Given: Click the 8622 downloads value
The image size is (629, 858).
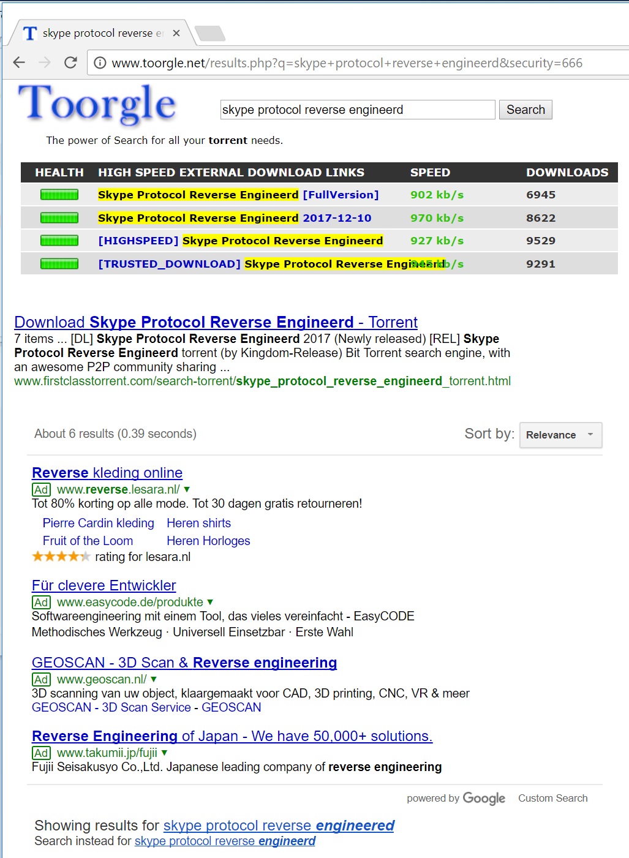Looking at the screenshot, I should pos(541,218).
